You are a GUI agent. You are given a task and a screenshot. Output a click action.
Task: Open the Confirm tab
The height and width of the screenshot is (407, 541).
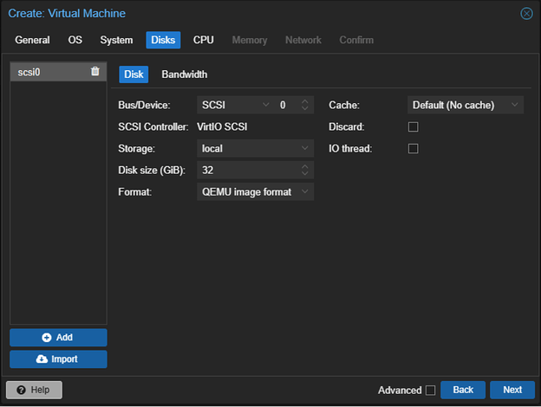(356, 40)
